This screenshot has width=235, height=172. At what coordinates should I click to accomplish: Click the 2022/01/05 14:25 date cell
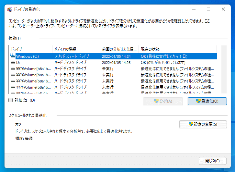116,63
